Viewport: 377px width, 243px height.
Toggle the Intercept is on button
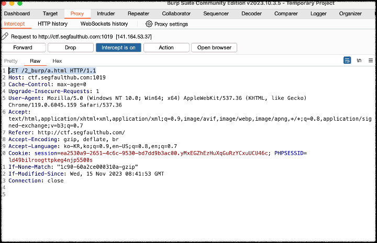coord(118,48)
